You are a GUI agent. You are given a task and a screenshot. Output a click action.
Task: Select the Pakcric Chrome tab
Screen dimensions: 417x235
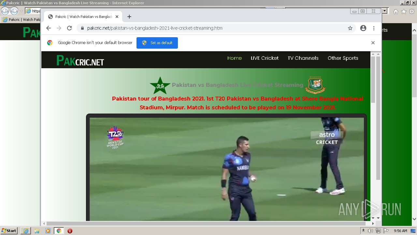pos(83,17)
